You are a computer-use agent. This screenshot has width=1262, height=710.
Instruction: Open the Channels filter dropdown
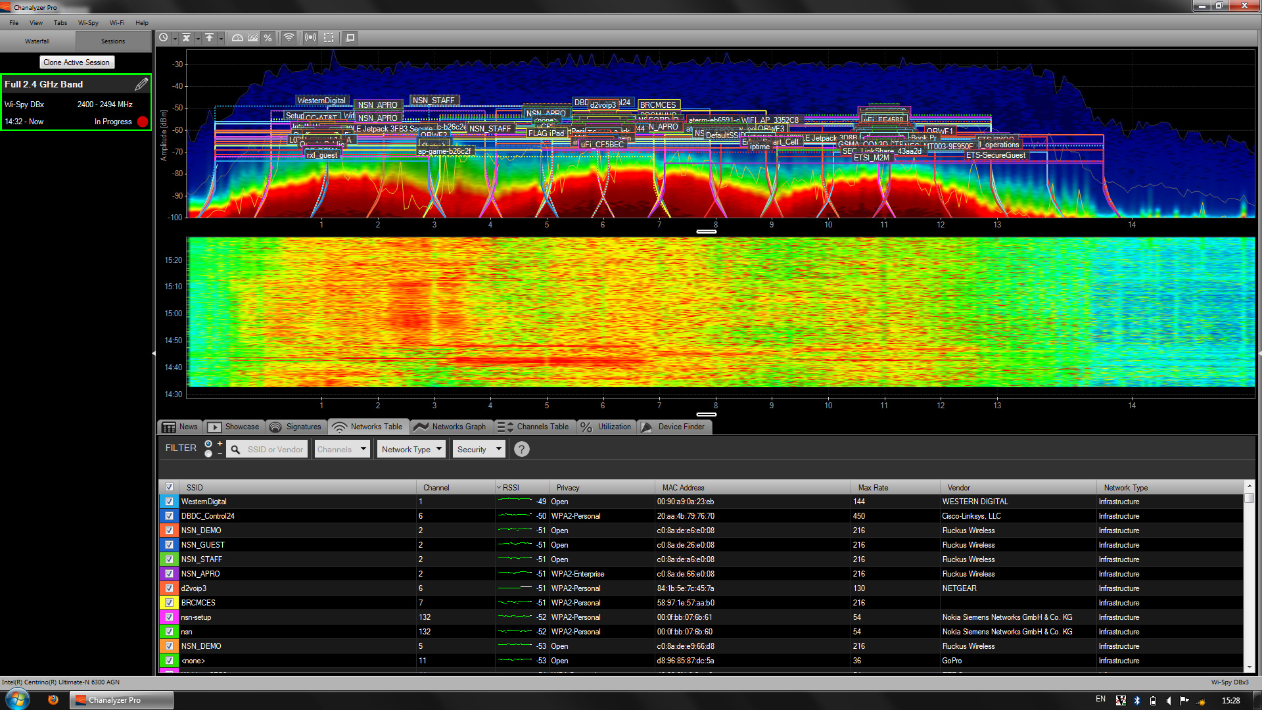[342, 450]
